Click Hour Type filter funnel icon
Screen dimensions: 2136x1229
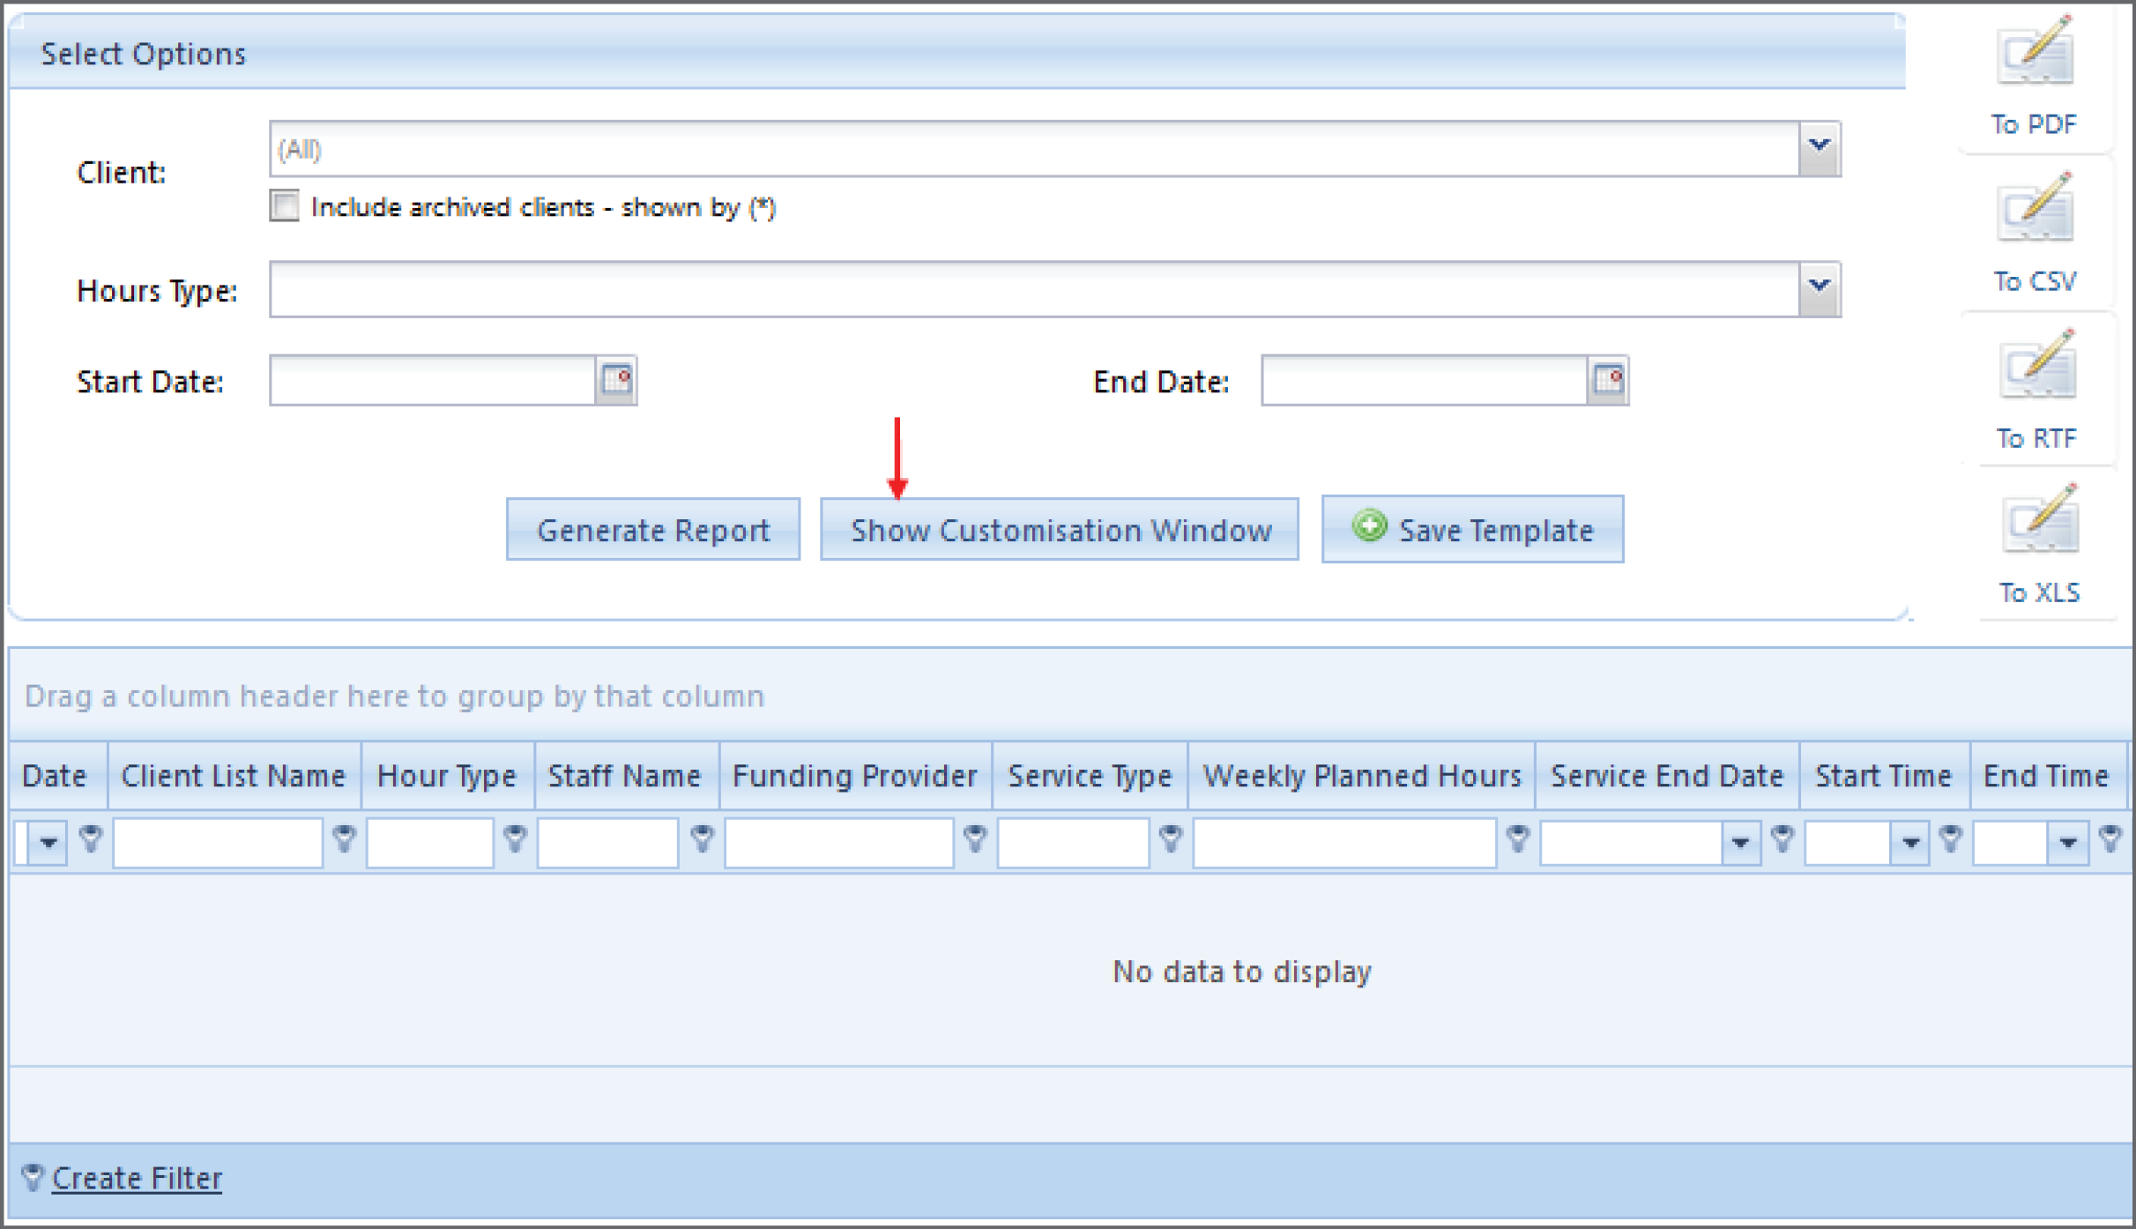pos(516,838)
